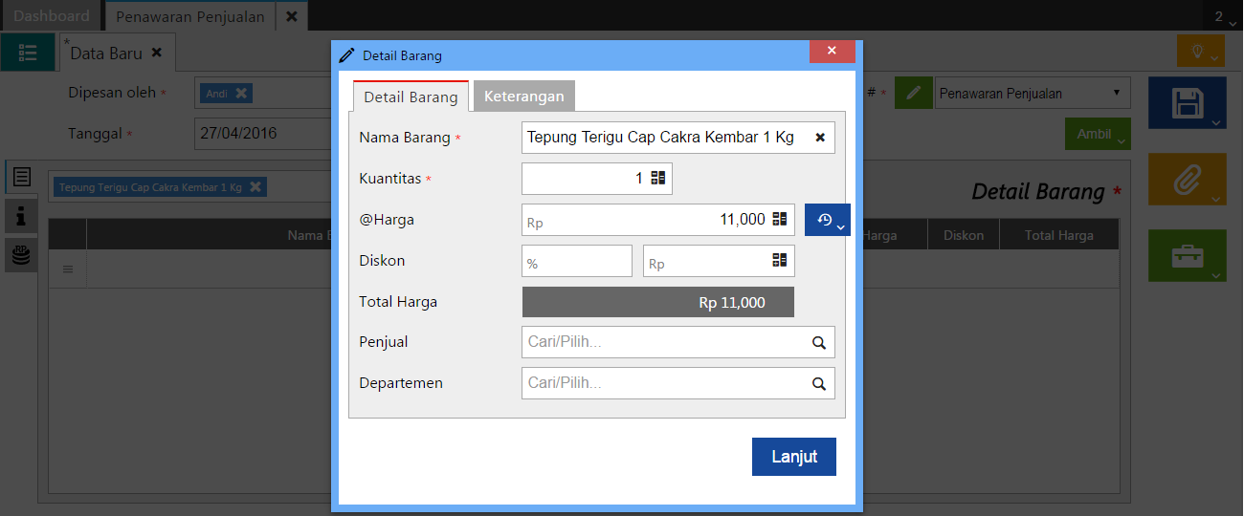Image resolution: width=1244 pixels, height=516 pixels.
Task: Close the Detail Barang dialog
Action: (832, 51)
